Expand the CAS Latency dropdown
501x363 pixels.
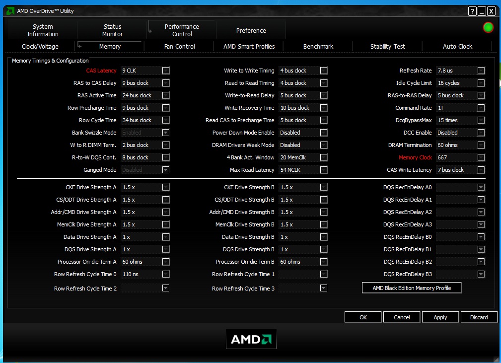coord(166,71)
